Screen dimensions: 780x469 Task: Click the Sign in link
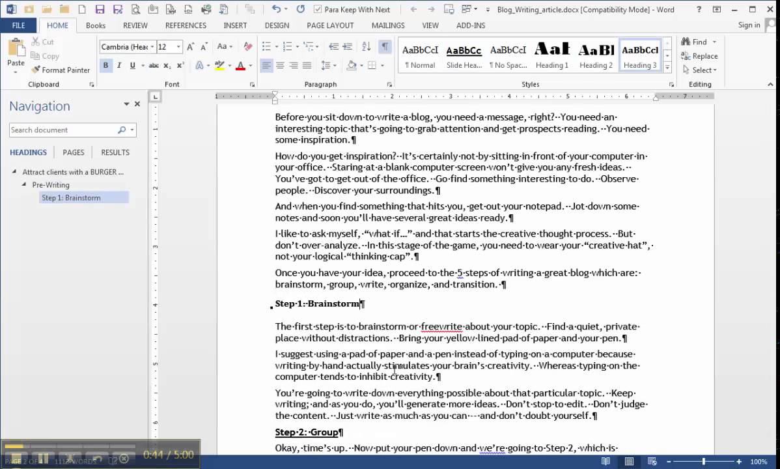pyautogui.click(x=749, y=25)
